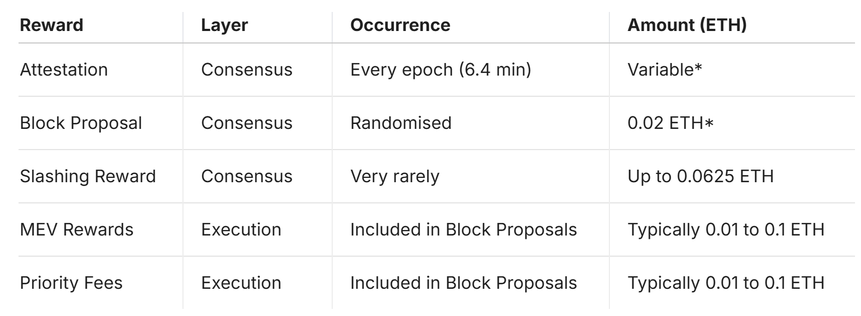Click the Reward column header
The height and width of the screenshot is (316, 861).
(x=52, y=26)
